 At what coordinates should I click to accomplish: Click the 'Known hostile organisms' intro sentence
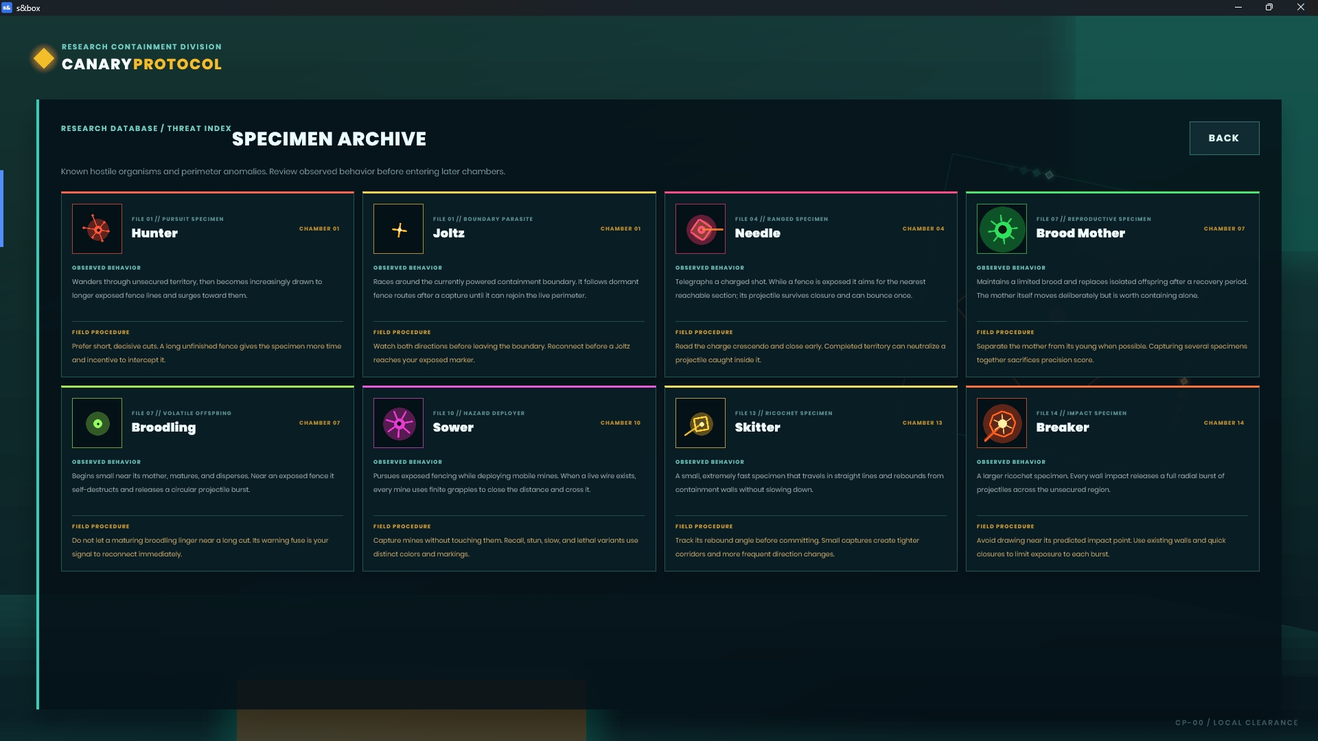283,172
